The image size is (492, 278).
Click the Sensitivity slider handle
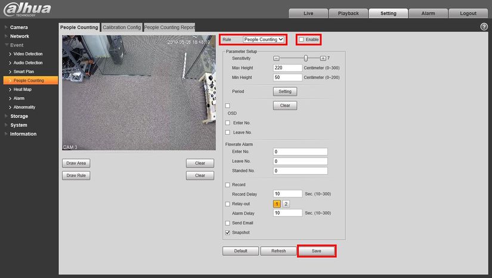(305, 58)
